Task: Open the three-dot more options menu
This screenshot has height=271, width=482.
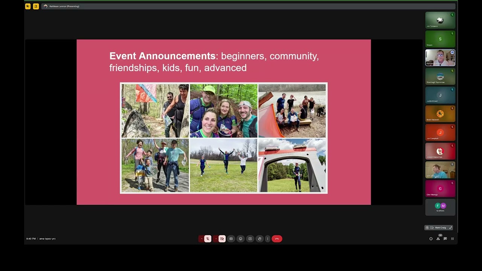Action: [x=268, y=239]
